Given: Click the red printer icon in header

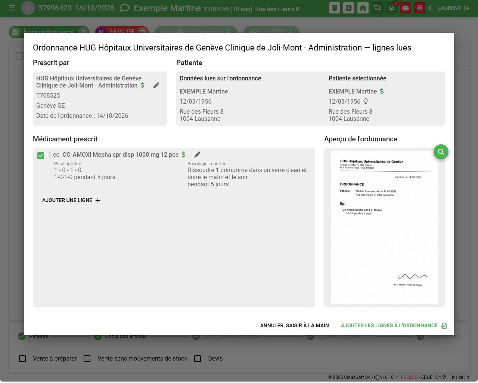Looking at the screenshot, I should pyautogui.click(x=420, y=8).
